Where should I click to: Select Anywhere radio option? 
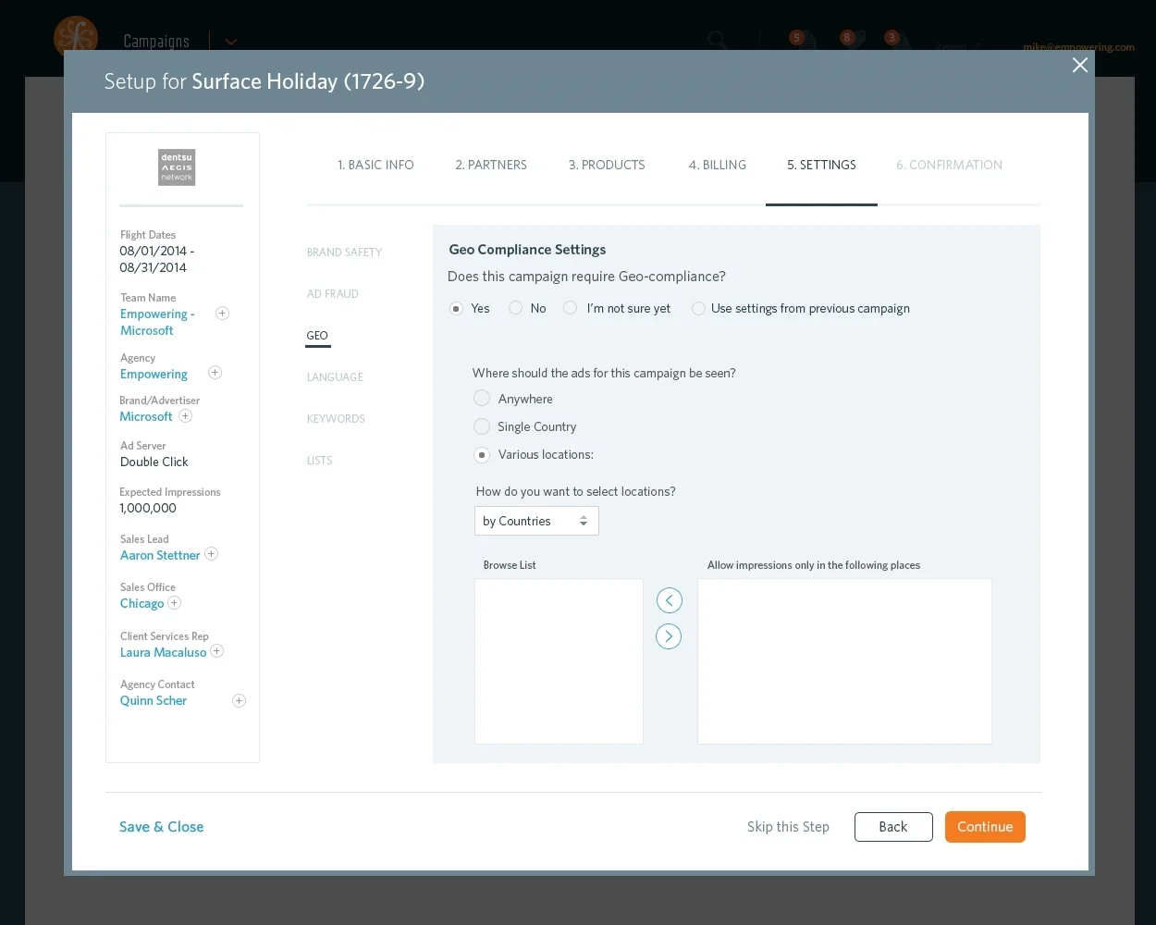pos(482,398)
